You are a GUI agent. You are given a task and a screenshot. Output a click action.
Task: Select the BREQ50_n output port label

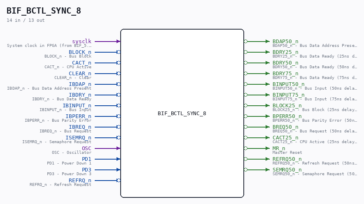tap(285, 127)
